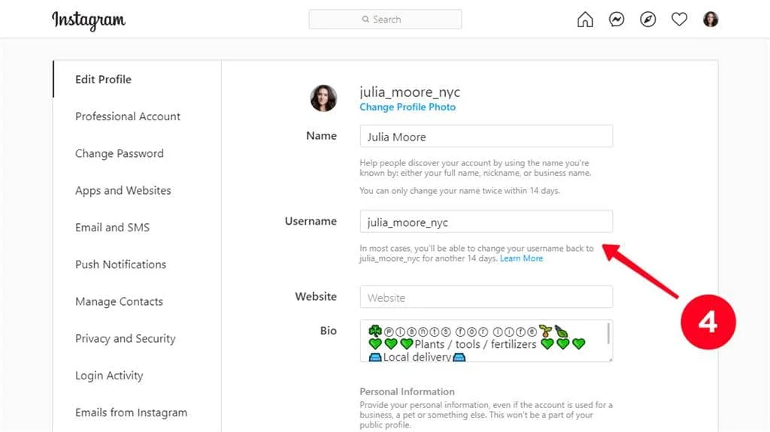
Task: Open Professional Account settings
Action: 128,116
